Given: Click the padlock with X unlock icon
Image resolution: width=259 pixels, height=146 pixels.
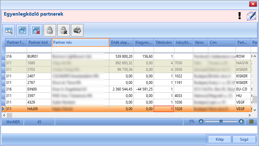Looking at the screenshot, I should (64, 30).
